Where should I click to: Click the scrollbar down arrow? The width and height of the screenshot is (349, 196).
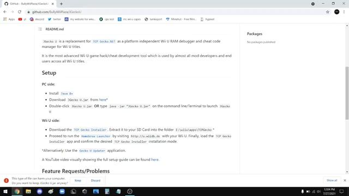tap(347, 172)
